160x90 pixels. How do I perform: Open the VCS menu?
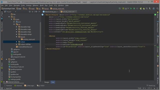tap(55, 5)
